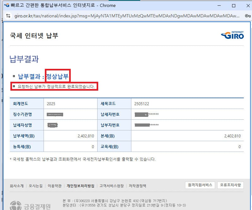Click the 납부세액(원) label cell
252x210 pixels.
point(27,136)
